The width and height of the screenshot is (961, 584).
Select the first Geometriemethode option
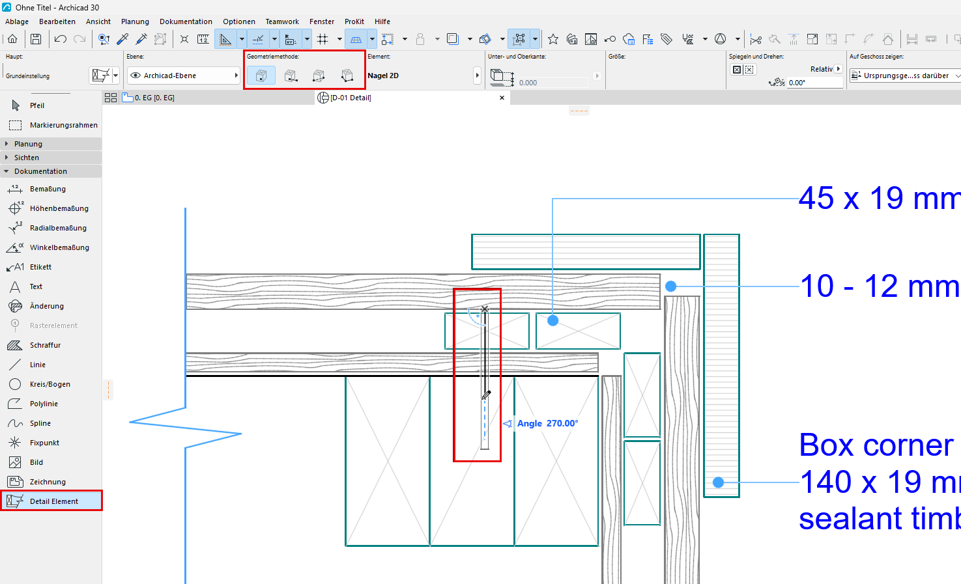click(x=261, y=76)
